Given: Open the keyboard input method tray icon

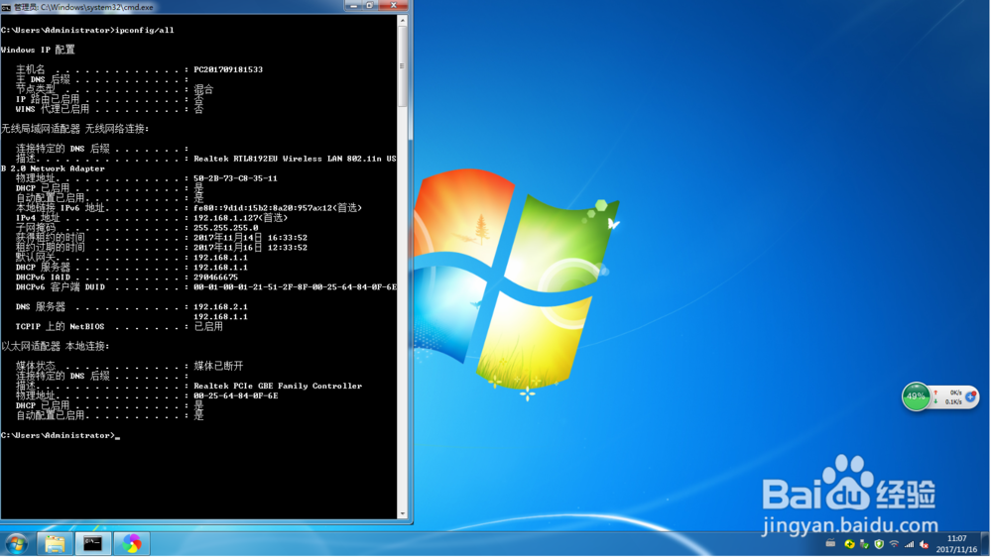Looking at the screenshot, I should pos(831,544).
